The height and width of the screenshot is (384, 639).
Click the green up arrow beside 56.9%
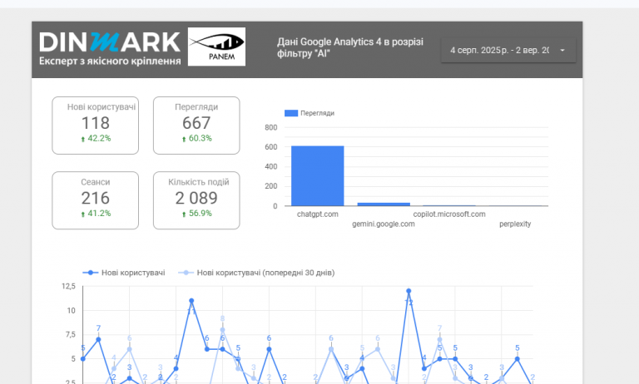pyautogui.click(x=184, y=214)
